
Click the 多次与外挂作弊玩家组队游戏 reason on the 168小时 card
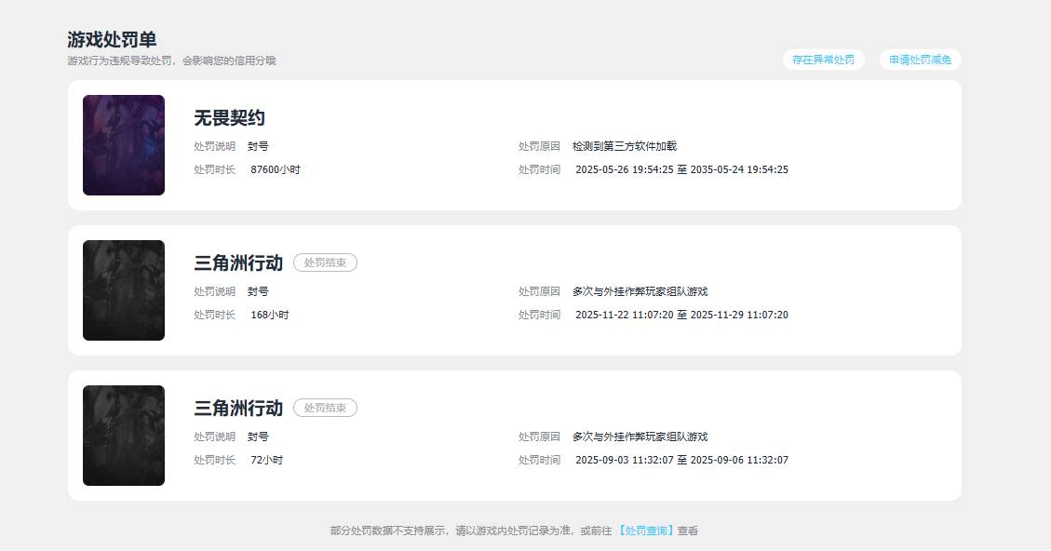point(640,291)
